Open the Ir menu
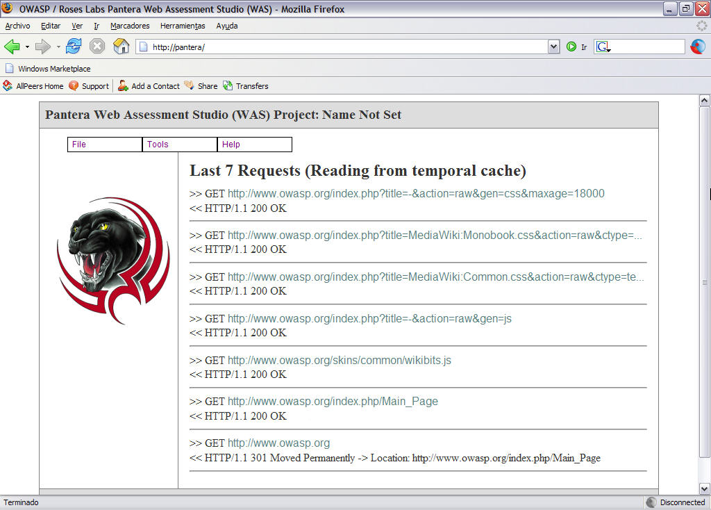This screenshot has height=510, width=711. point(97,26)
